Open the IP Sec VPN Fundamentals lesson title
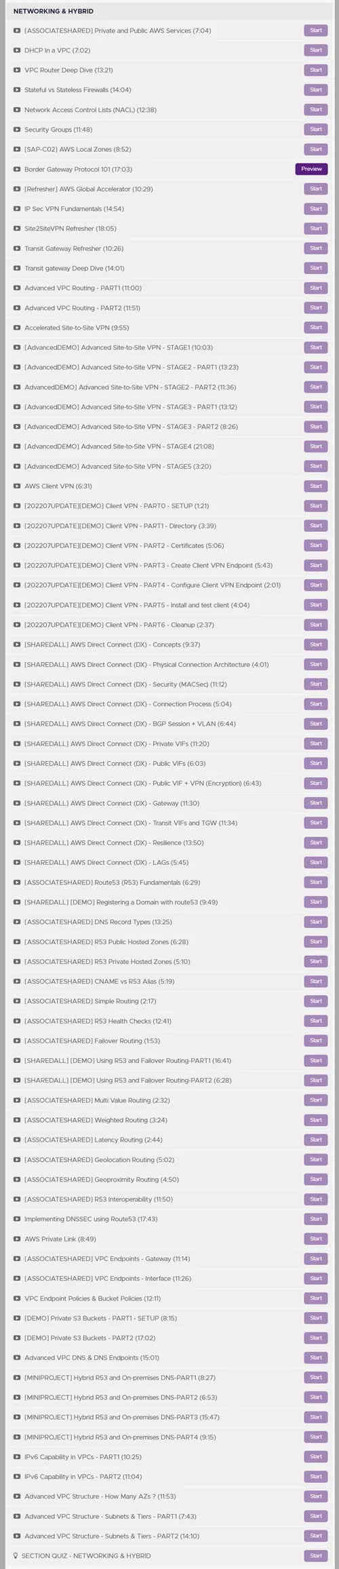This screenshot has width=339, height=1569. 74,209
